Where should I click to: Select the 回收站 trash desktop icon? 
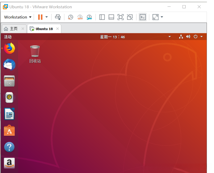35,54
